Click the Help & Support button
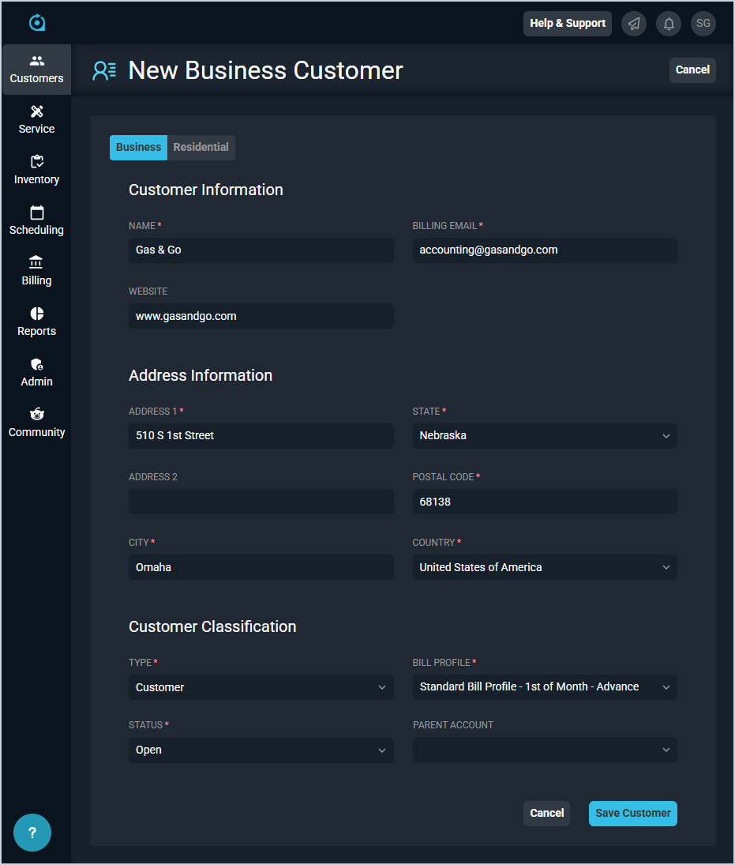This screenshot has height=865, width=735. click(x=567, y=24)
